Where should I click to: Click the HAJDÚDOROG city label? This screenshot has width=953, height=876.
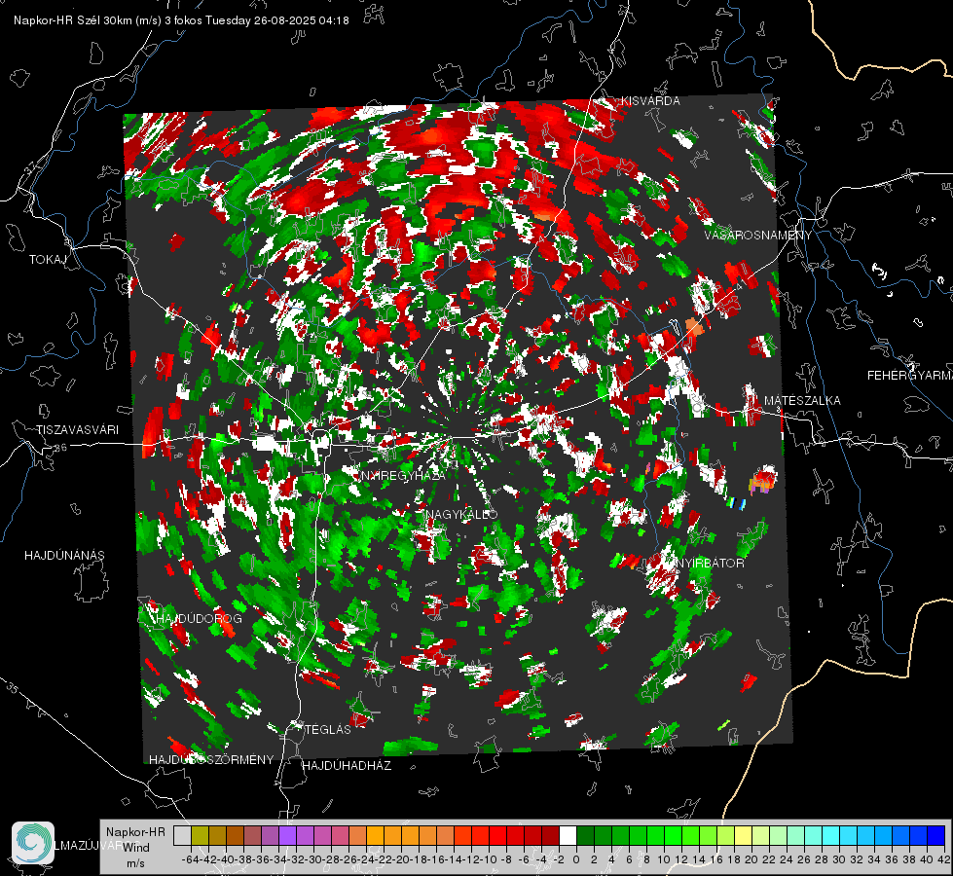[200, 618]
